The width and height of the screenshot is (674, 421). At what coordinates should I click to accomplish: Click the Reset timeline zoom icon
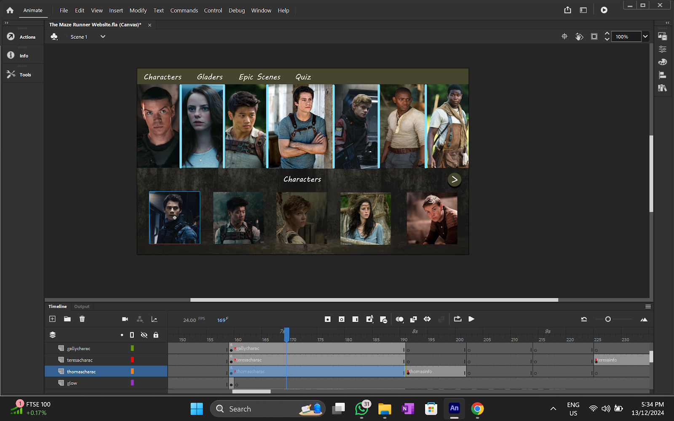584,319
